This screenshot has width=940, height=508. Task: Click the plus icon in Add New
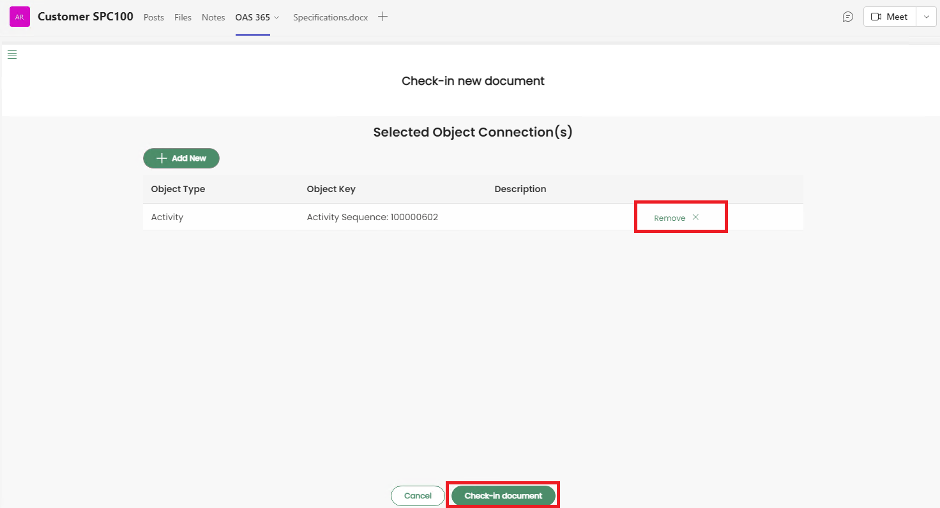(162, 158)
